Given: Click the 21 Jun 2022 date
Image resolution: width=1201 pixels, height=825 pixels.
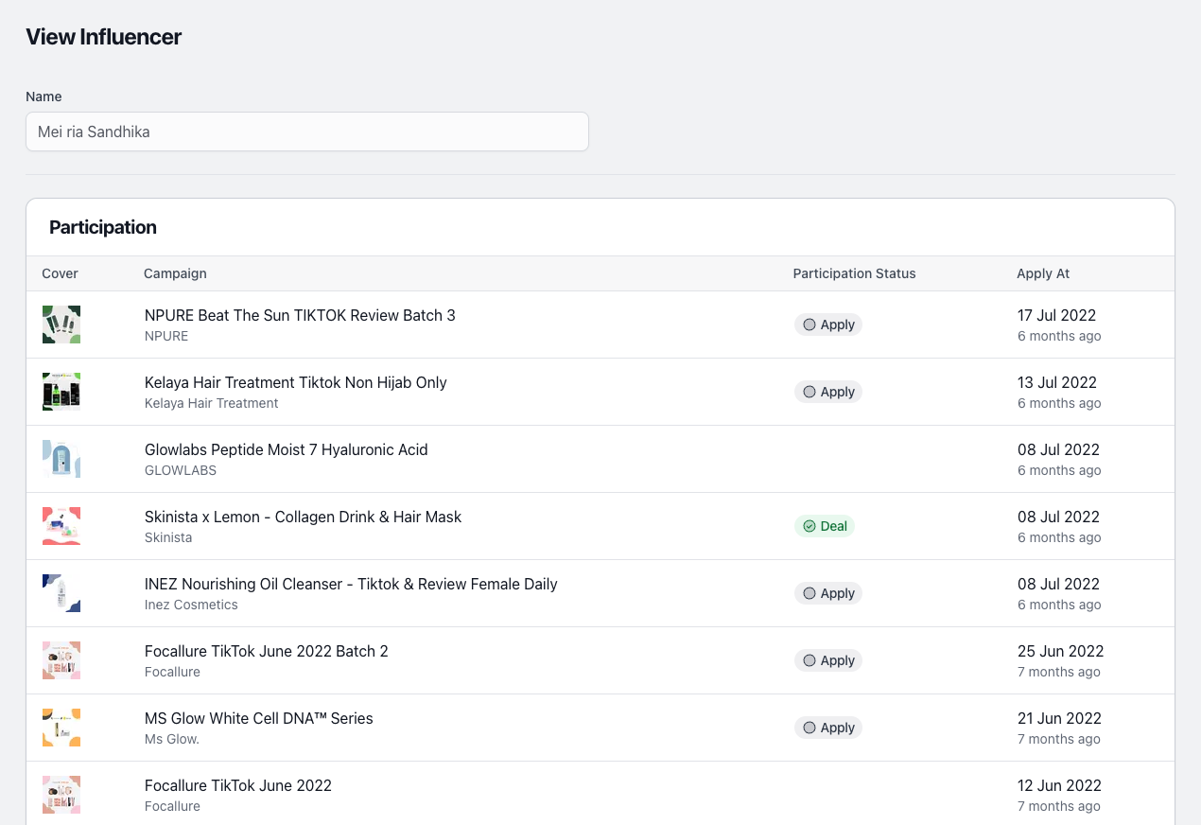Looking at the screenshot, I should click(x=1060, y=718).
